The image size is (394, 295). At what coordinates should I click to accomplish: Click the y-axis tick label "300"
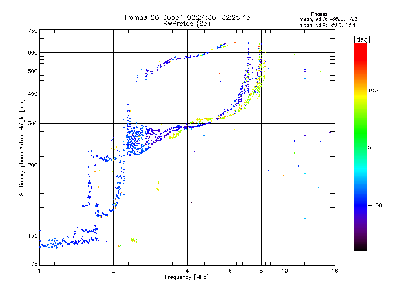click(33, 123)
